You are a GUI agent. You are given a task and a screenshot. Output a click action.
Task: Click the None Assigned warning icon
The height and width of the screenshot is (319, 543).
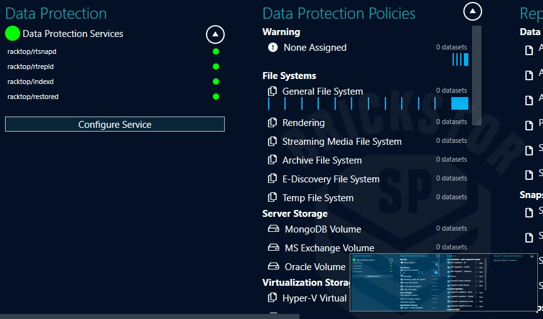(272, 48)
